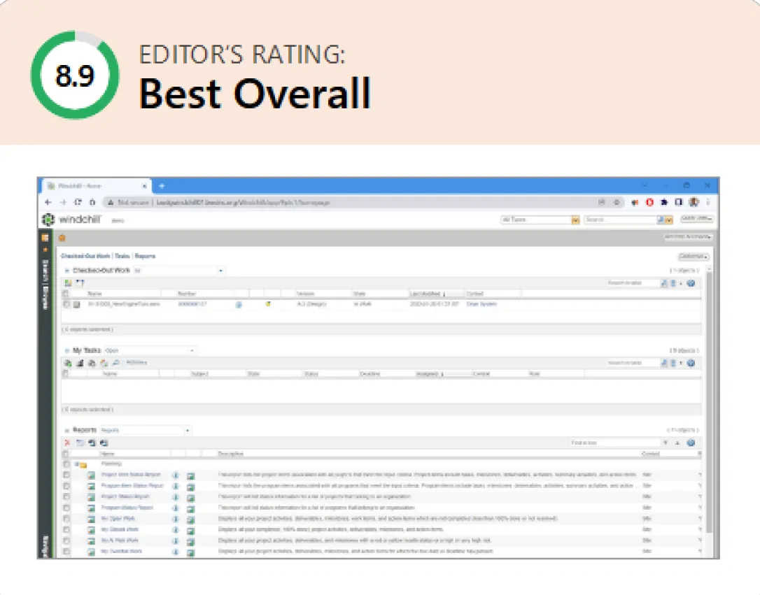Click the browser reload icon
The height and width of the screenshot is (595, 760).
[78, 202]
